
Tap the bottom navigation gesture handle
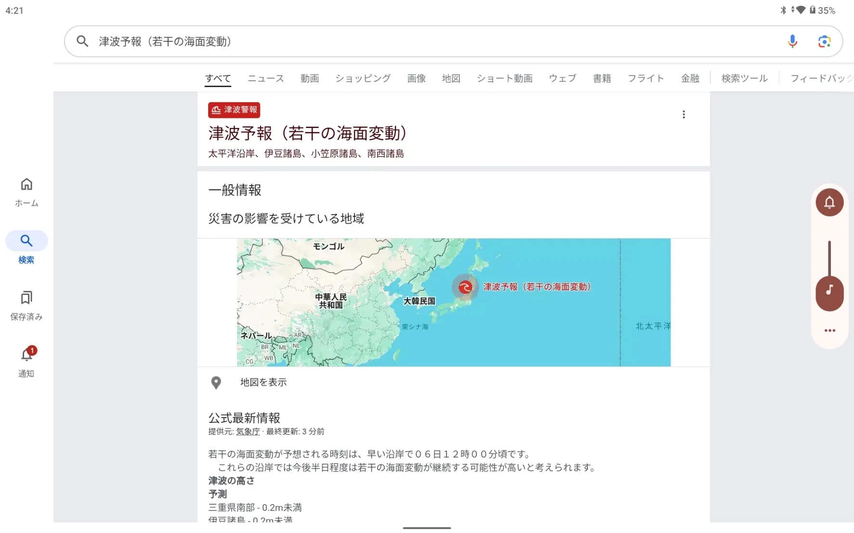tap(427, 528)
